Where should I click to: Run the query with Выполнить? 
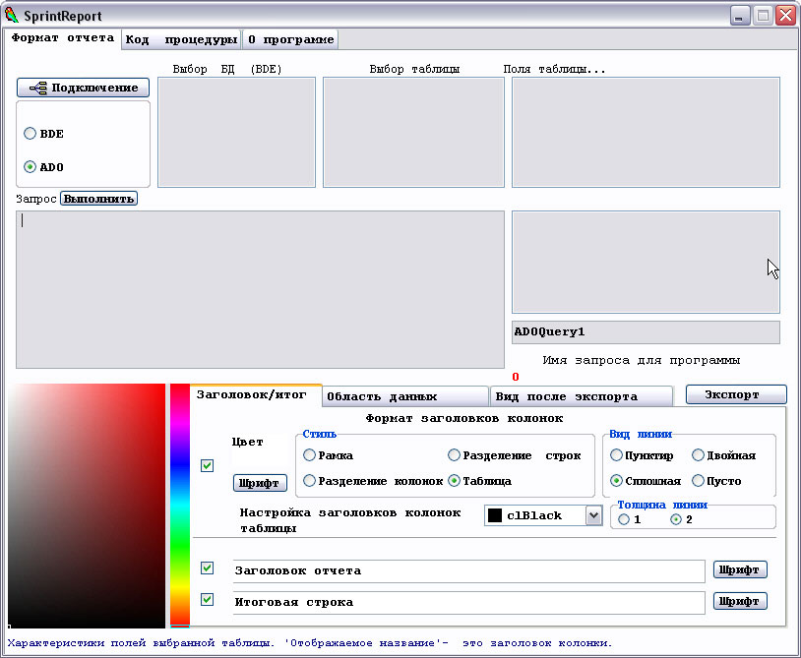(98, 199)
